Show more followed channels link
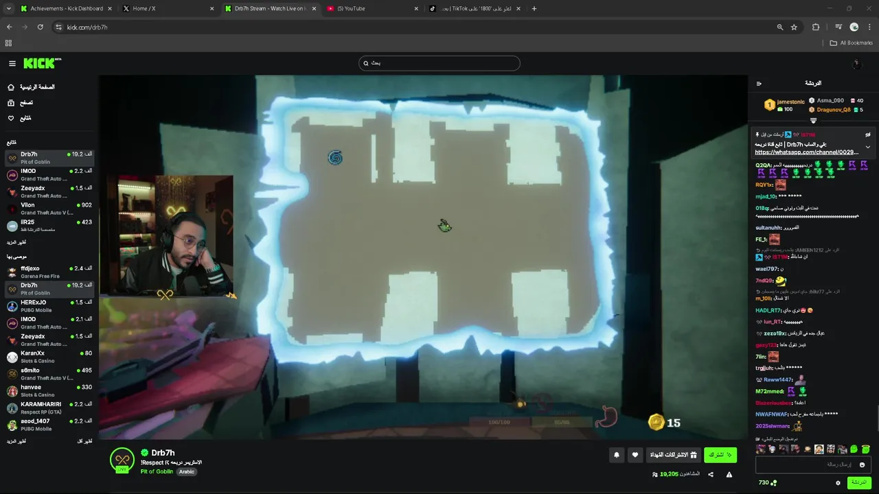Screen dimensions: 879x494 [x=16, y=242]
